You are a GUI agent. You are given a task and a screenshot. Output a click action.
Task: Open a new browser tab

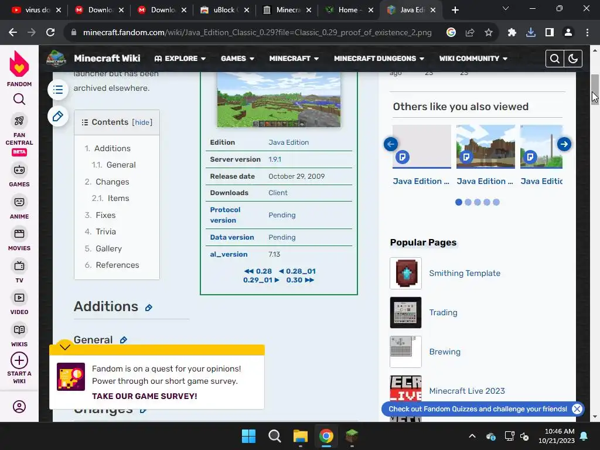tap(455, 10)
